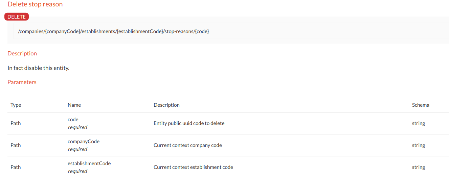
Task: Click the string schema in the code row
Action: coord(418,123)
